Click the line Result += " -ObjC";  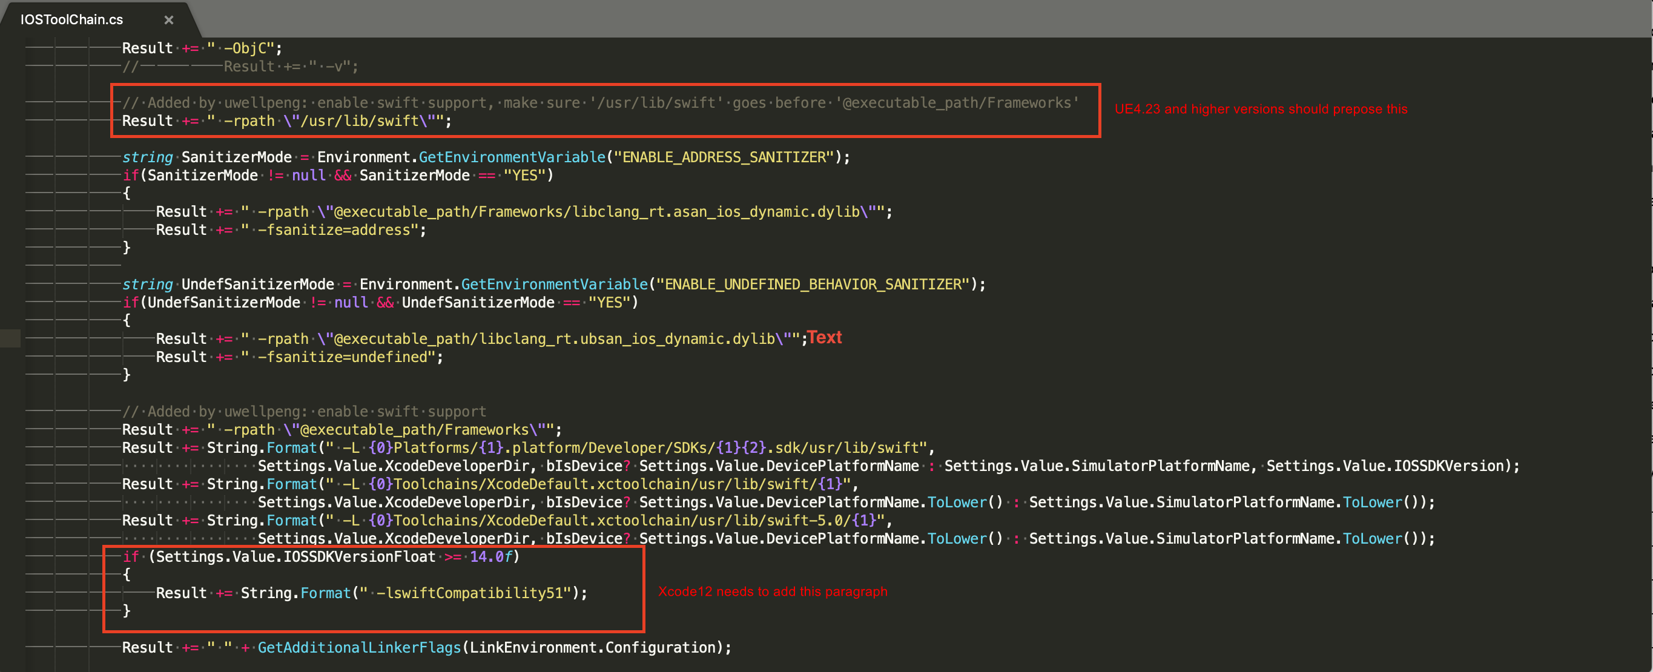[202, 48]
